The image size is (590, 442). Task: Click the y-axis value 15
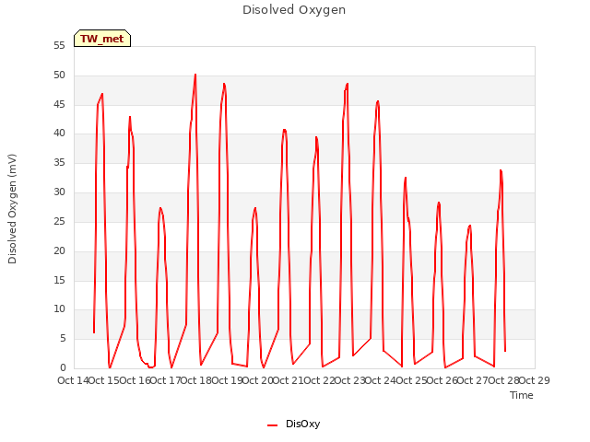coord(59,280)
